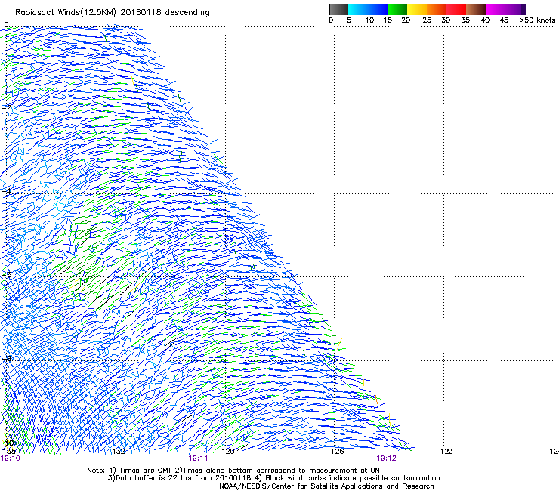559x491 pixels.
Task: Click the longitude axis label '-132'
Action: point(116,452)
